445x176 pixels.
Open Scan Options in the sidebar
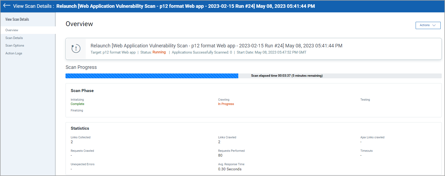(15, 45)
